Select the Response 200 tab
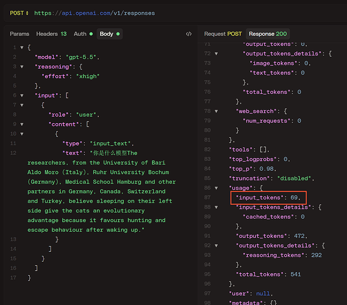Viewport: 347px width, 305px height. click(x=268, y=34)
